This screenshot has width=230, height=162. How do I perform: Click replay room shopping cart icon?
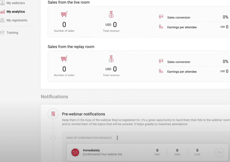tap(64, 59)
